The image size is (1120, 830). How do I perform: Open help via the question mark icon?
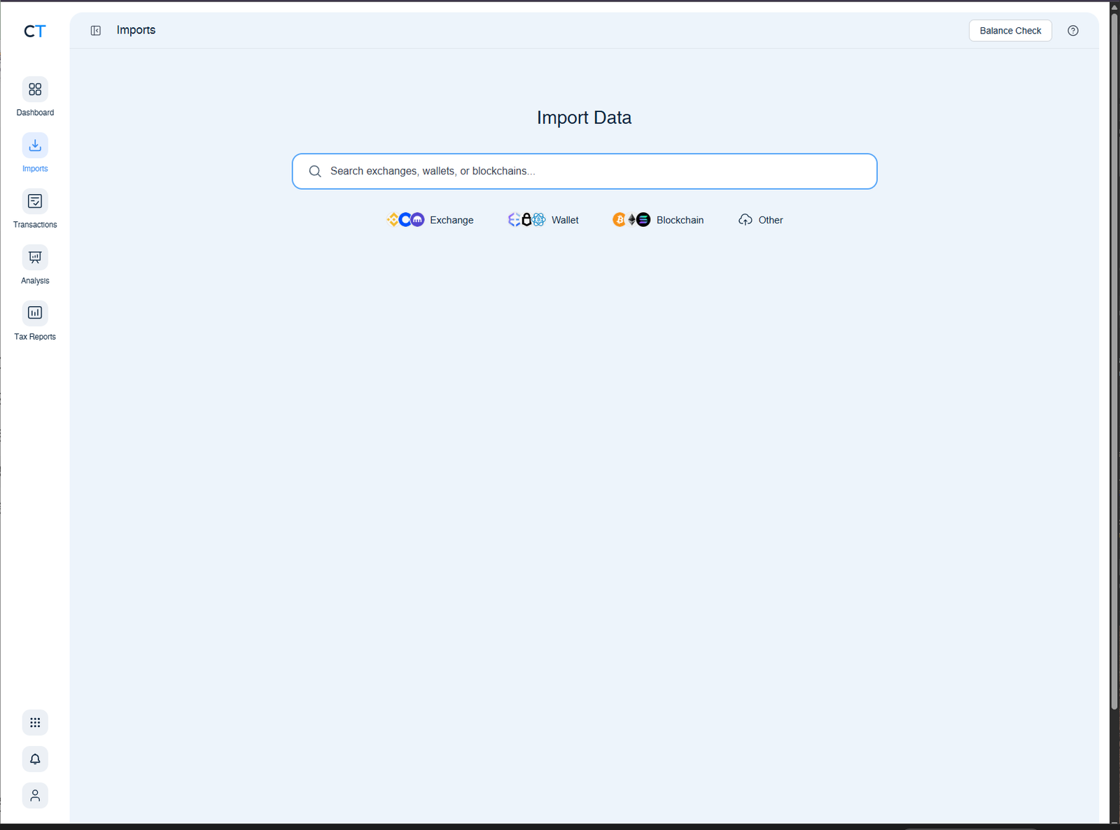(x=1072, y=30)
